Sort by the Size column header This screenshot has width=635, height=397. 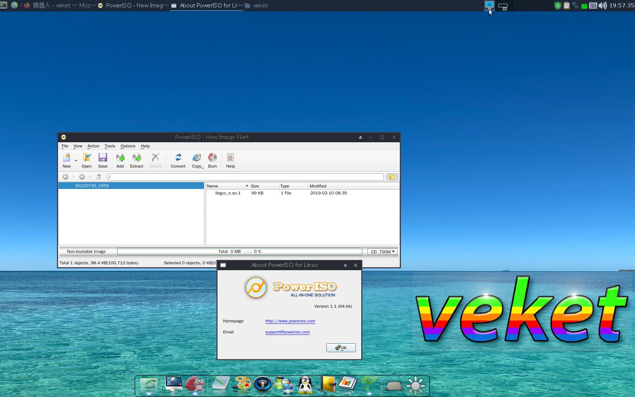[265, 186]
